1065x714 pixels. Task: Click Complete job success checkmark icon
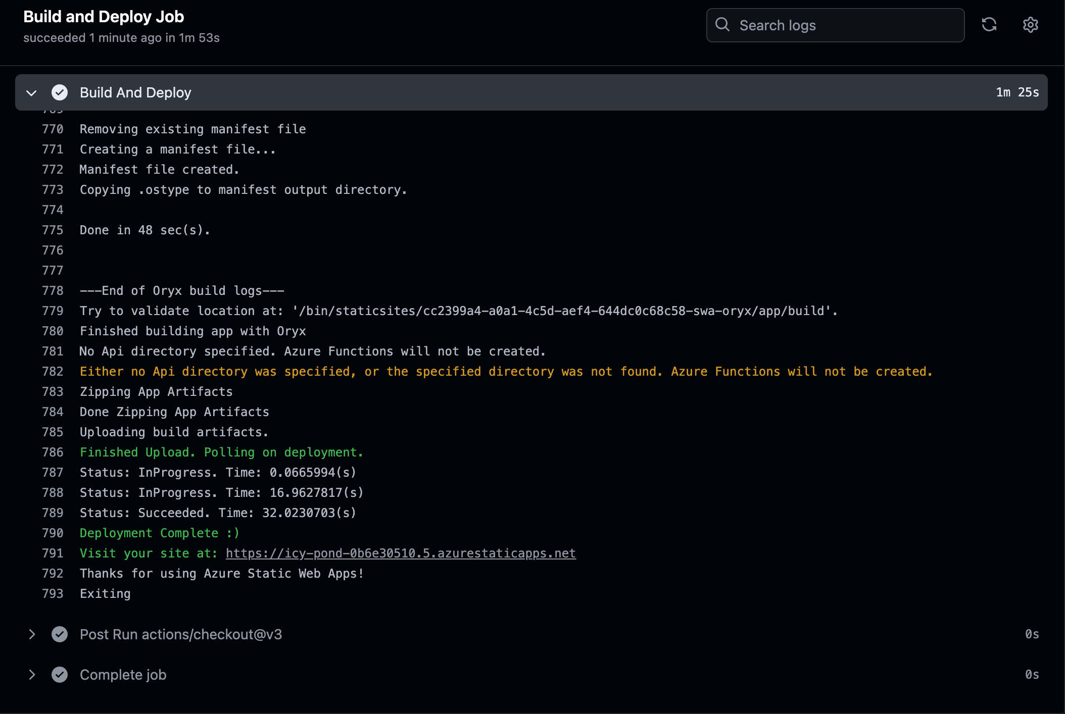60,675
